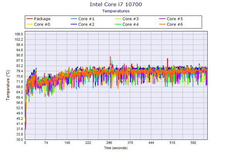This screenshot has height=155, width=232.
Task: Click the purple Core #5 line swatch
Action: (162, 19)
